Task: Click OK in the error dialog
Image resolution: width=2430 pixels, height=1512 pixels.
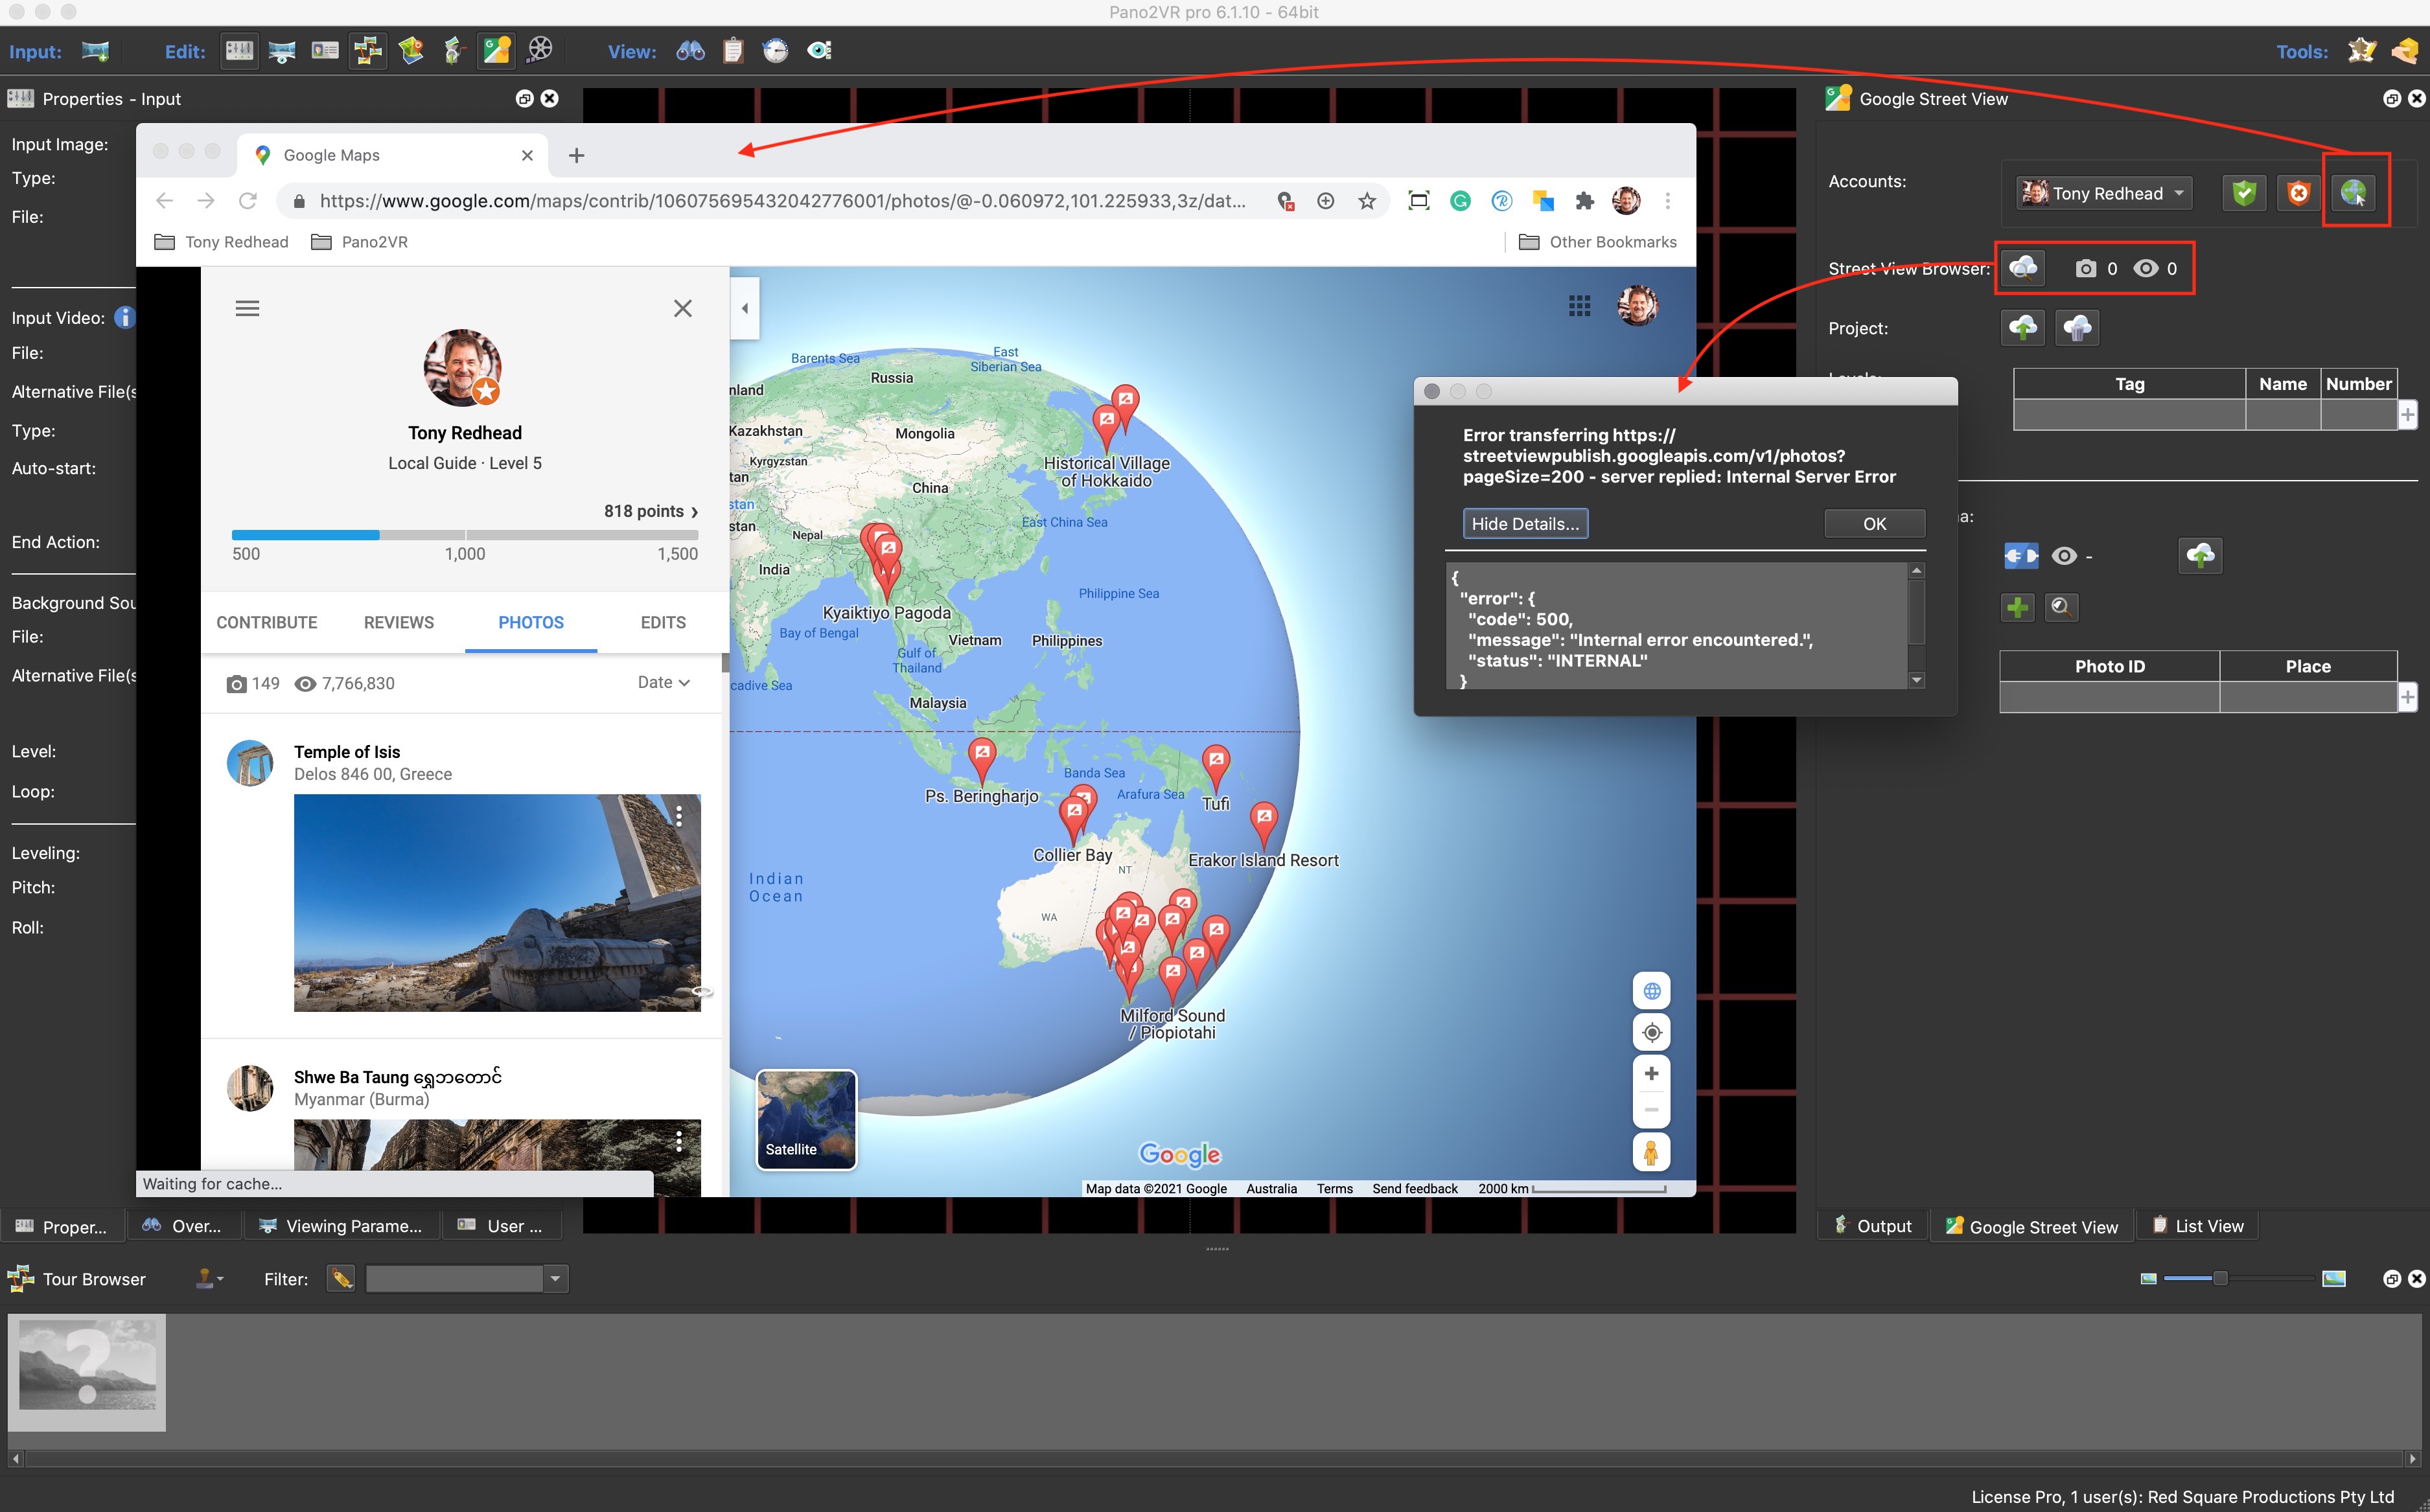Action: coord(1874,524)
